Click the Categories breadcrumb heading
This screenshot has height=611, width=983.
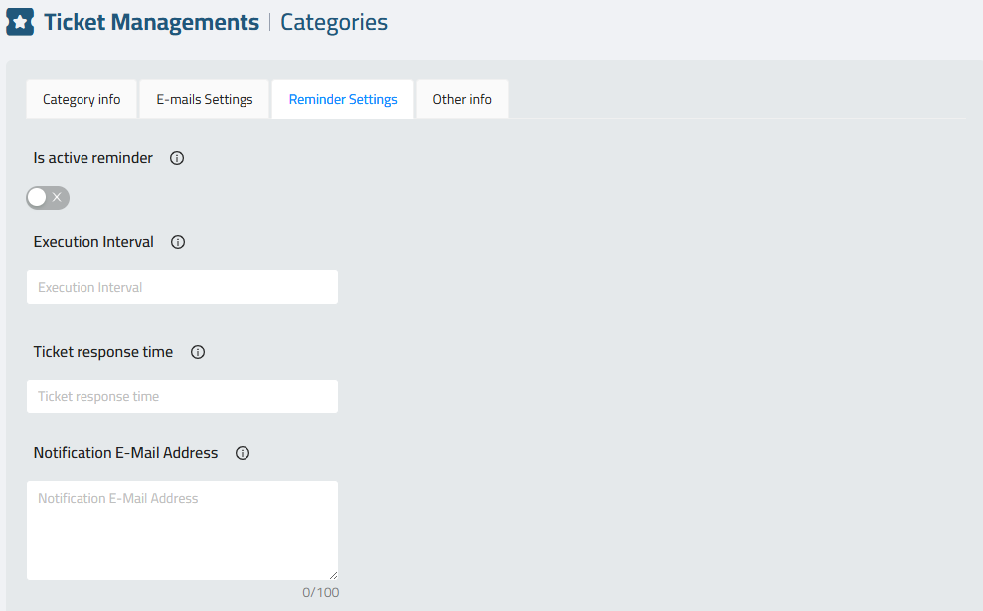pos(334,22)
